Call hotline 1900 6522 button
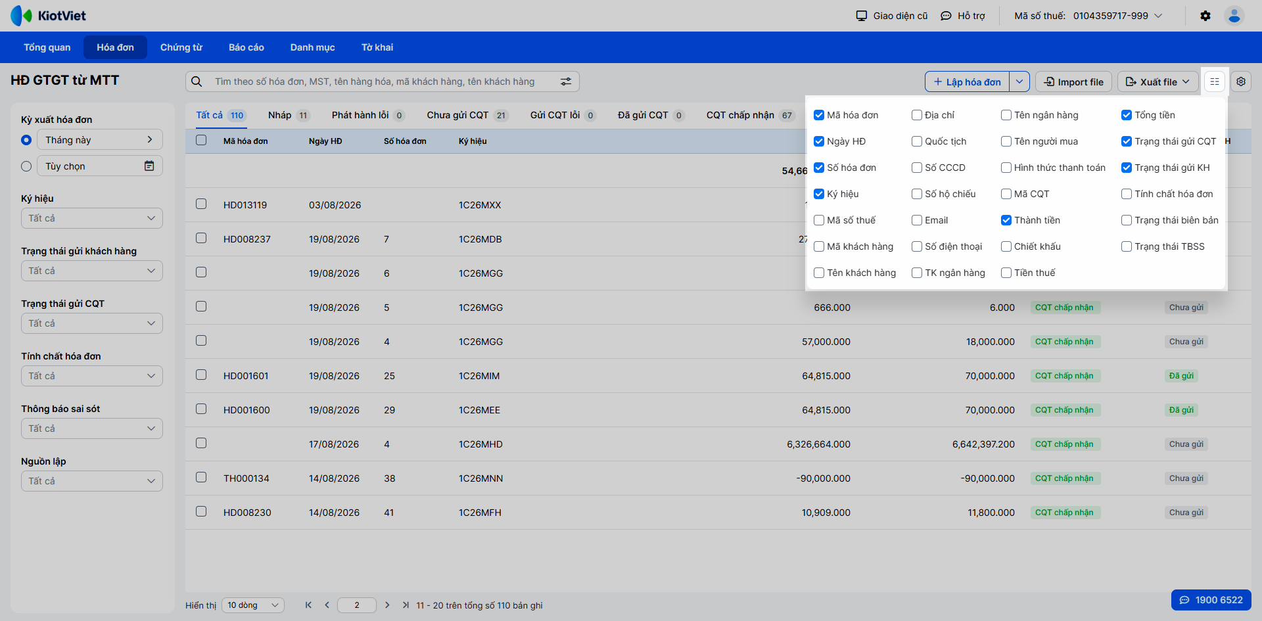Screen dimensions: 1262x621 pos(1211,600)
